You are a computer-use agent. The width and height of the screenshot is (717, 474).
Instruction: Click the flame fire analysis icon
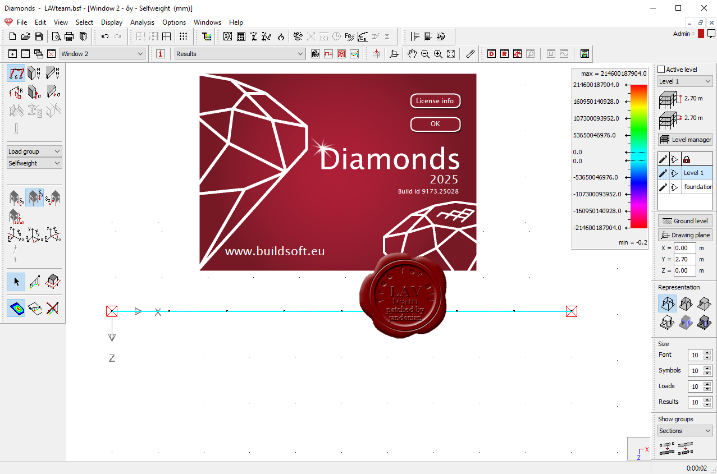click(281, 36)
